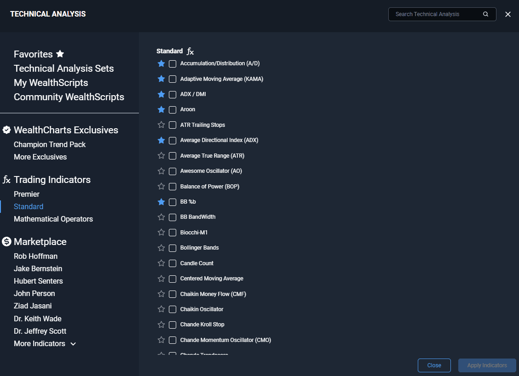The image size is (519, 376).
Task: Favorite Chaikin Money Flow (CMF) star
Action: (161, 294)
